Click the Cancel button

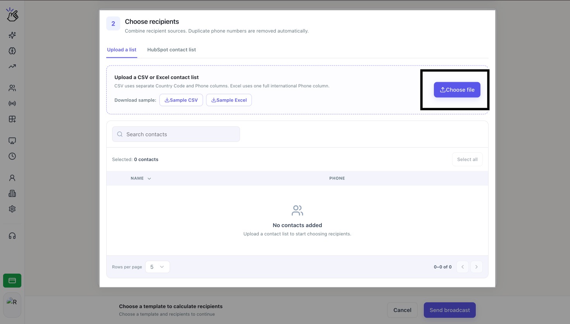(x=402, y=310)
